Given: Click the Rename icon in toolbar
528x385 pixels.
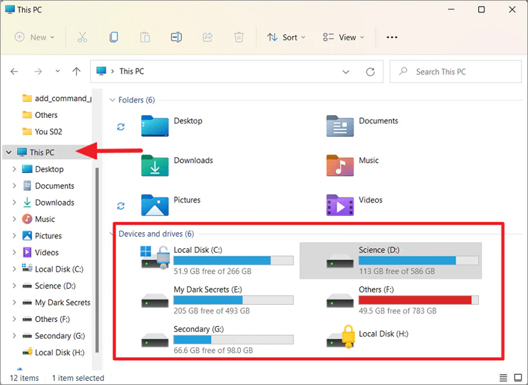Looking at the screenshot, I should [176, 37].
